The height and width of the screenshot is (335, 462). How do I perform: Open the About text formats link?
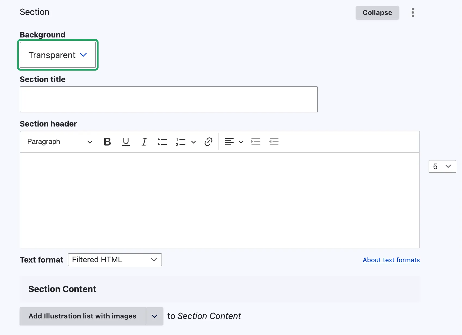pos(391,260)
